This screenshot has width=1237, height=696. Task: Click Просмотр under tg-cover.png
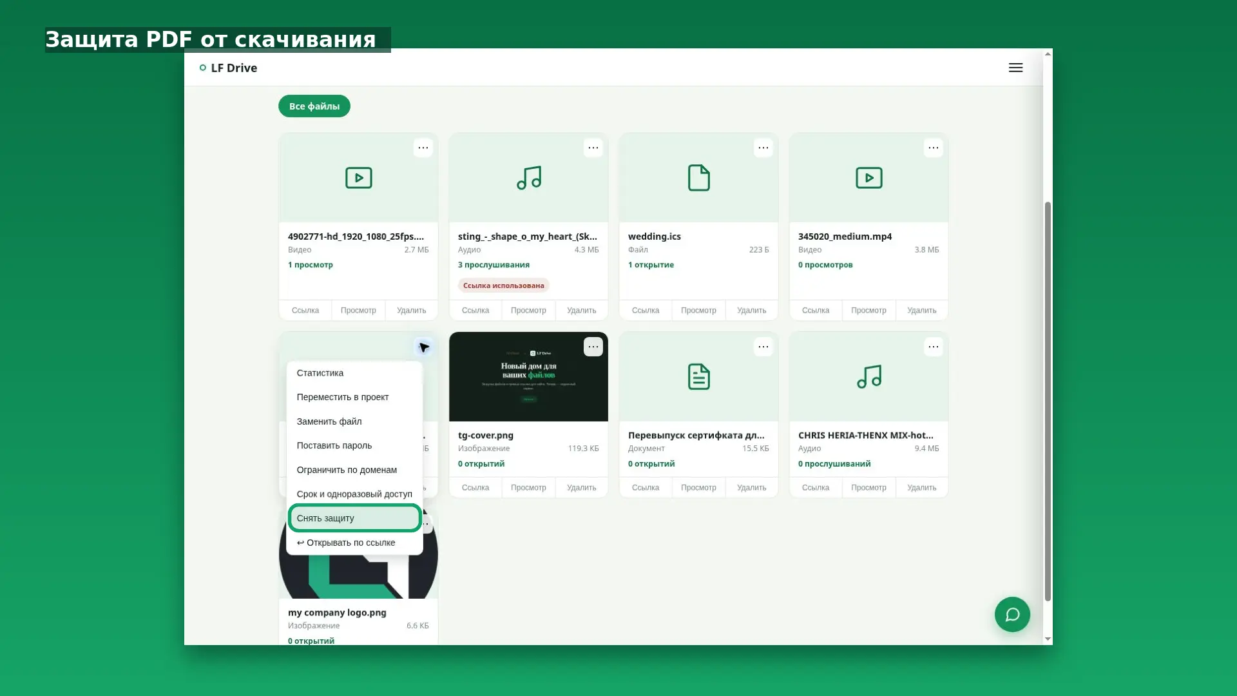(x=528, y=488)
